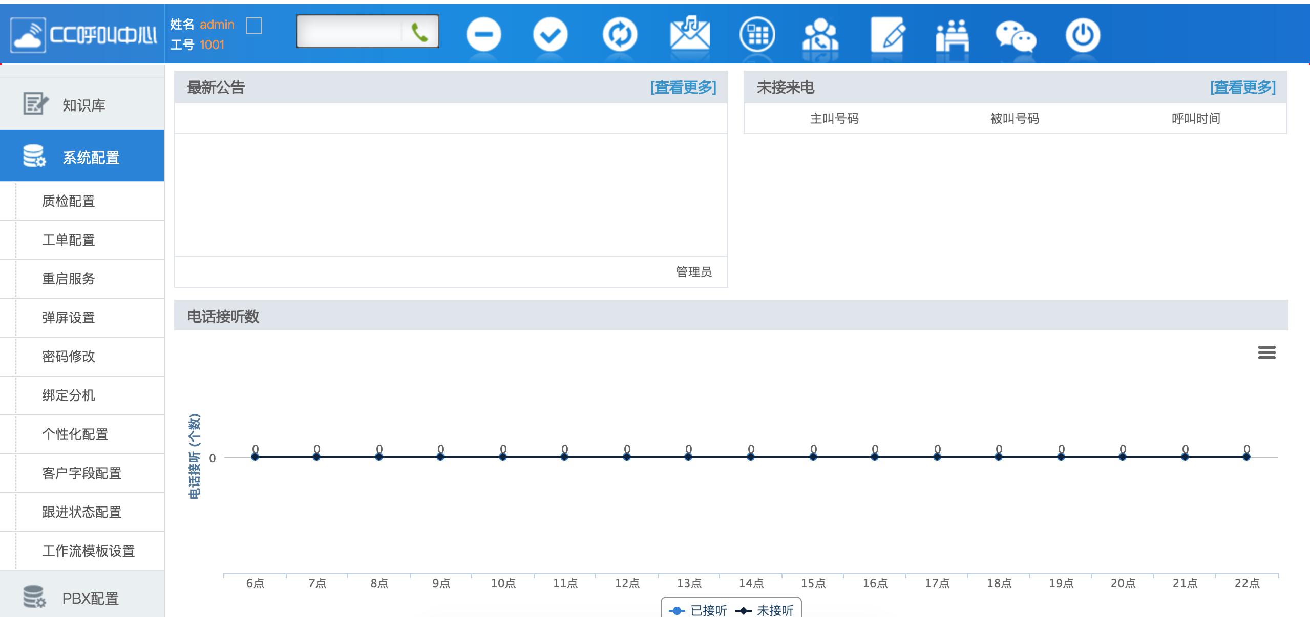
Task: Open 密码修改 in the sidebar menu
Action: click(x=69, y=357)
